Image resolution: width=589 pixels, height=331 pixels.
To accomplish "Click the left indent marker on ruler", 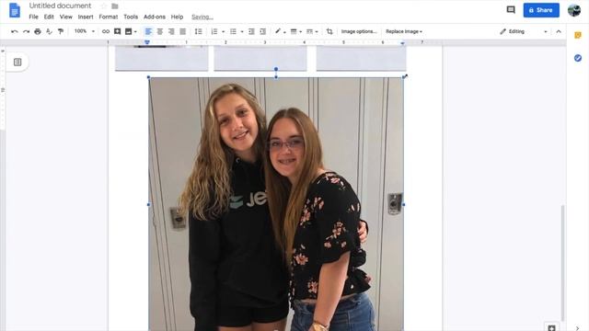I will pyautogui.click(x=147, y=43).
